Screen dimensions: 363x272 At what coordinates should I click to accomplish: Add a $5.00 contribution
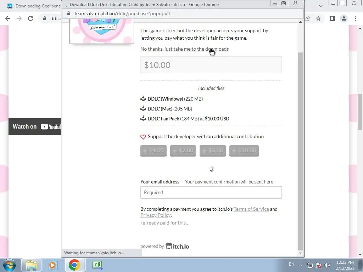point(213,151)
